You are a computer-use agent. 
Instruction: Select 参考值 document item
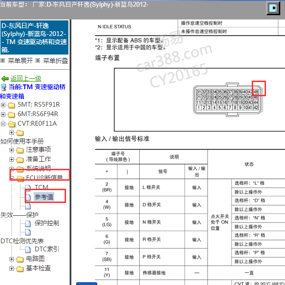44,197
